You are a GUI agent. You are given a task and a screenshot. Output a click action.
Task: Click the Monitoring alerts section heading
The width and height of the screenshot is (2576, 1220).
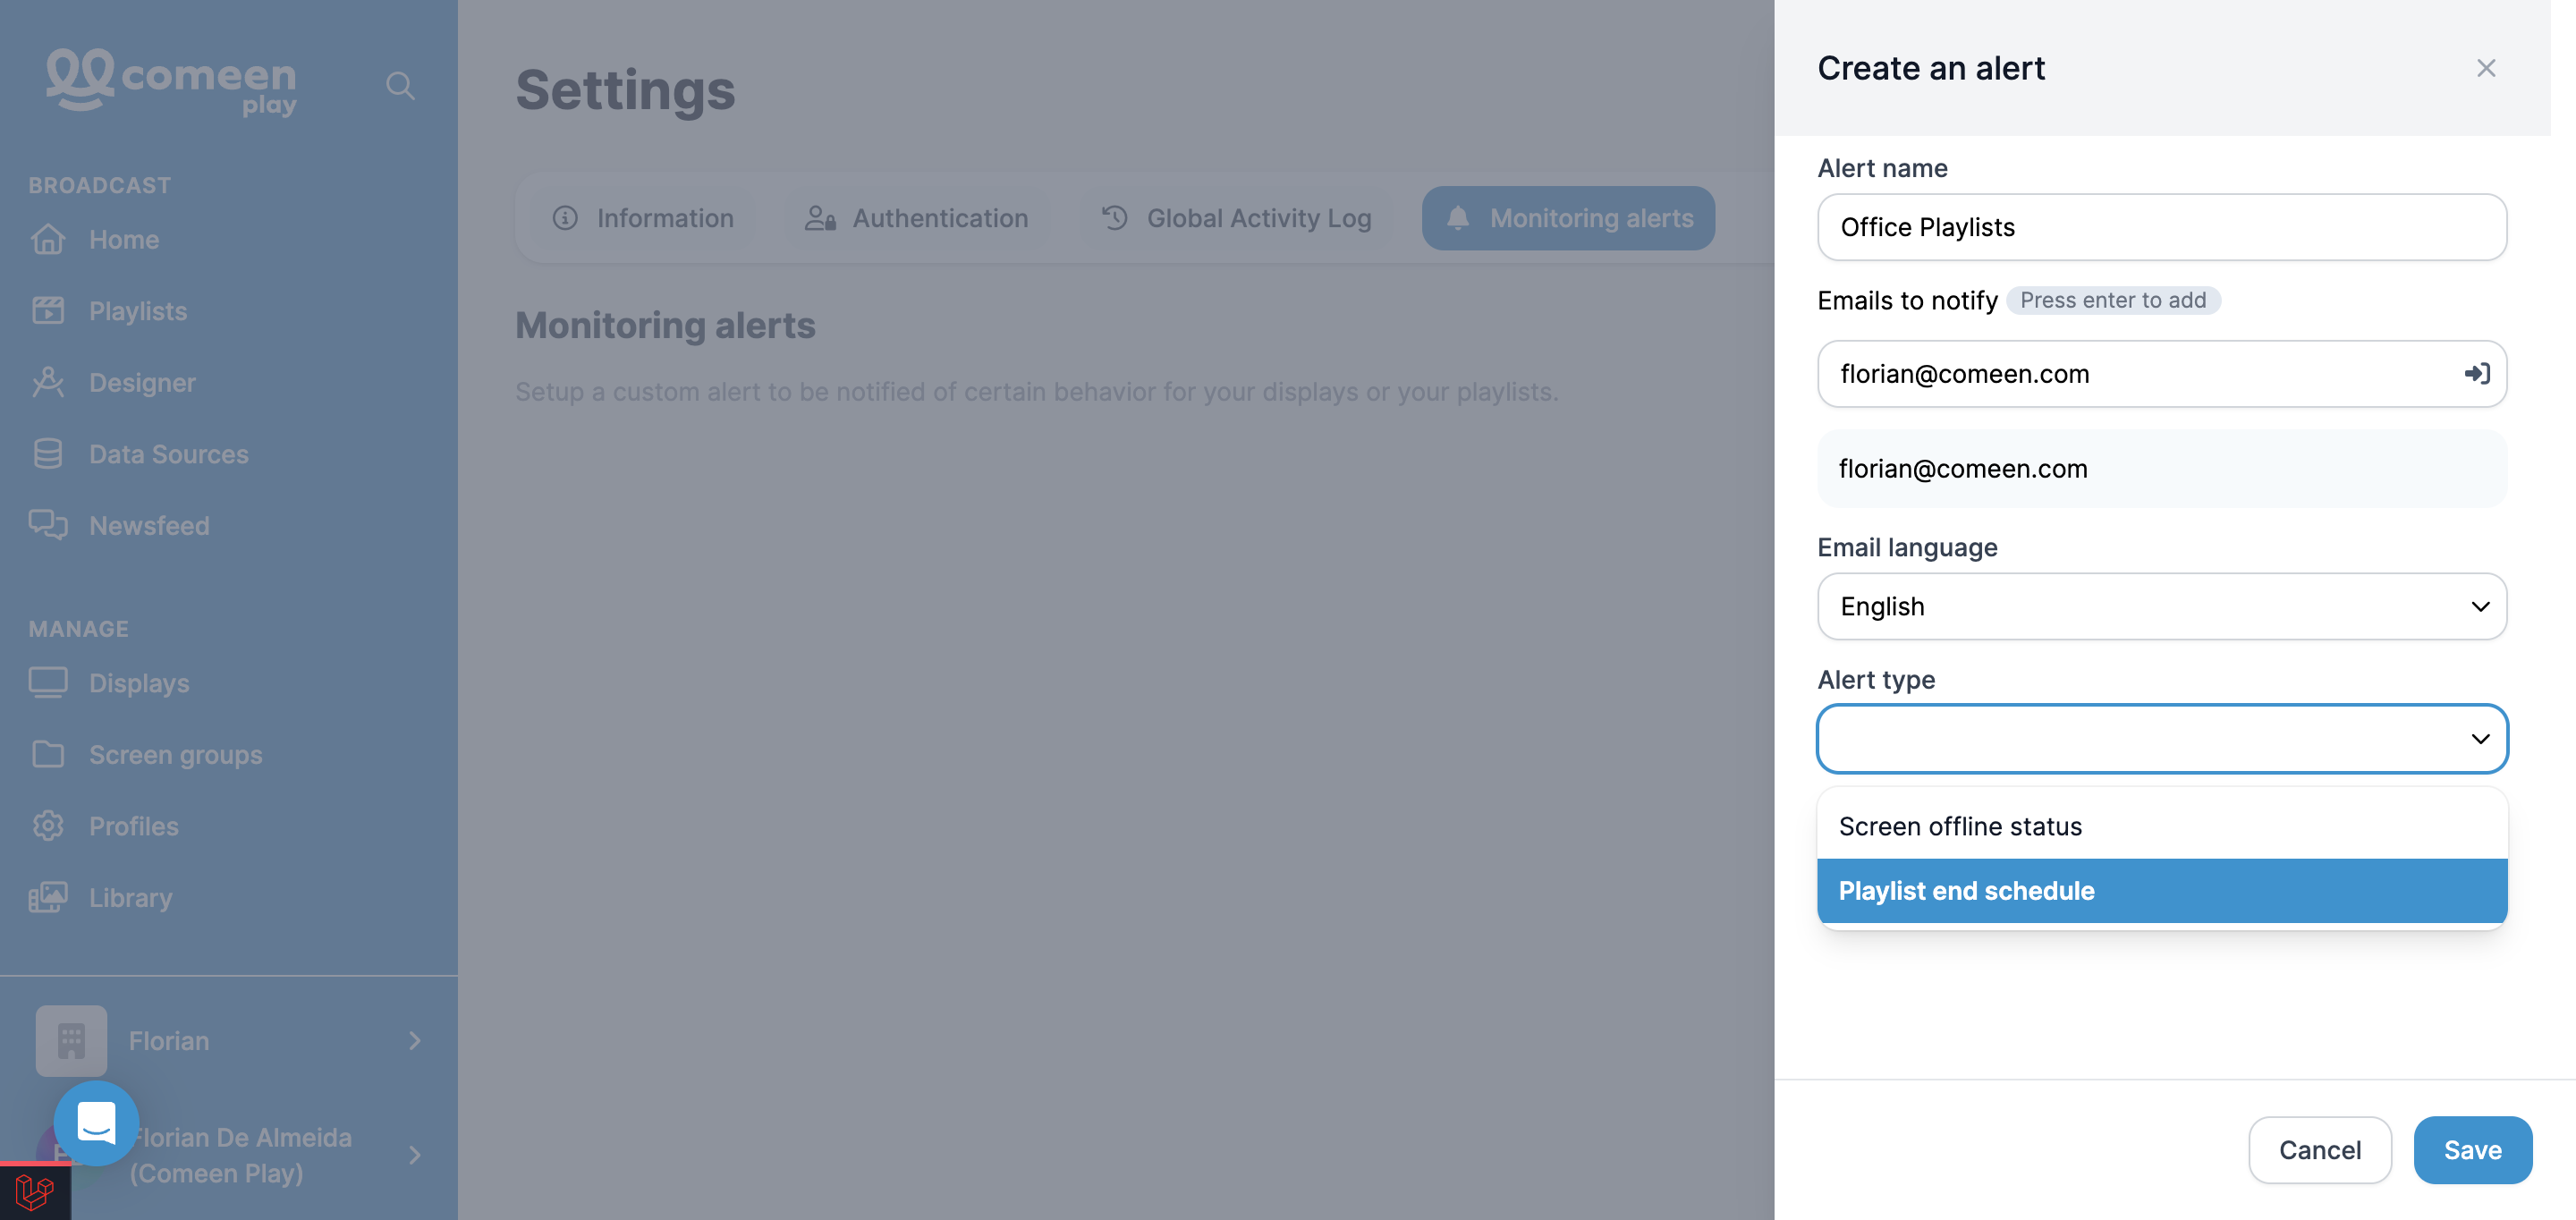pyautogui.click(x=665, y=326)
